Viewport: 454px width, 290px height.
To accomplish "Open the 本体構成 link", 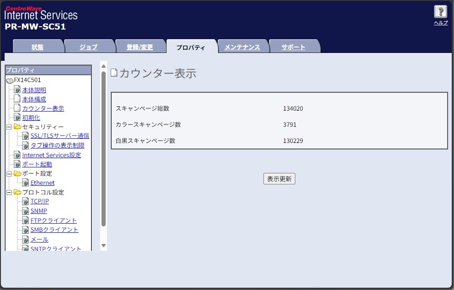I will coord(34,99).
